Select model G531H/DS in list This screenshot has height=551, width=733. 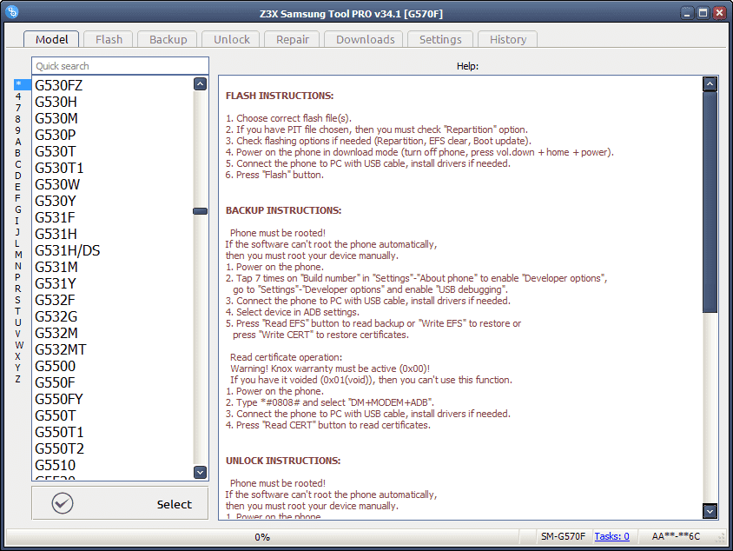click(x=68, y=250)
